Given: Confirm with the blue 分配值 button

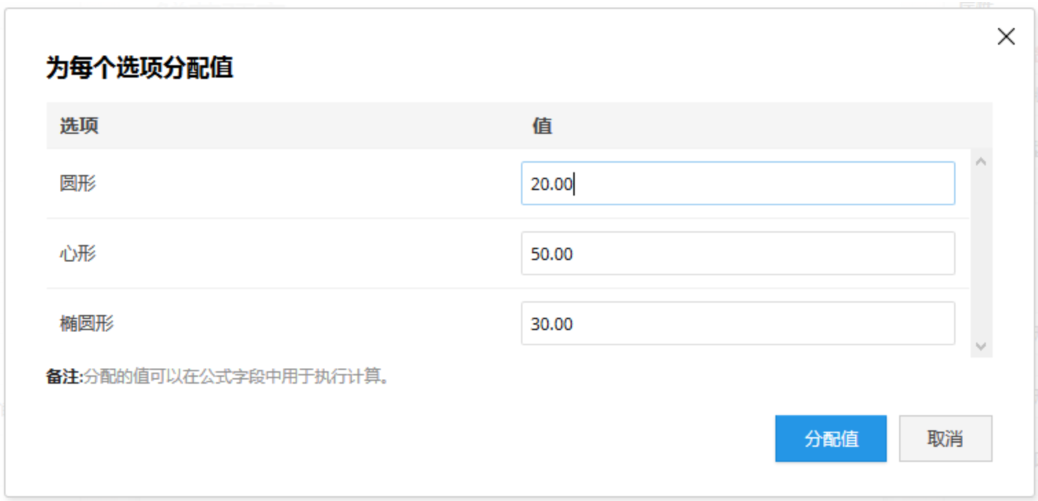Looking at the screenshot, I should pos(830,439).
